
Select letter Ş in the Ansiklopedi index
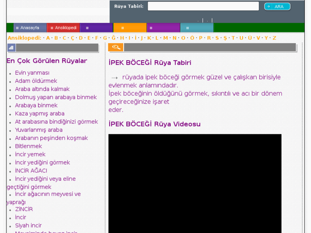point(225,38)
